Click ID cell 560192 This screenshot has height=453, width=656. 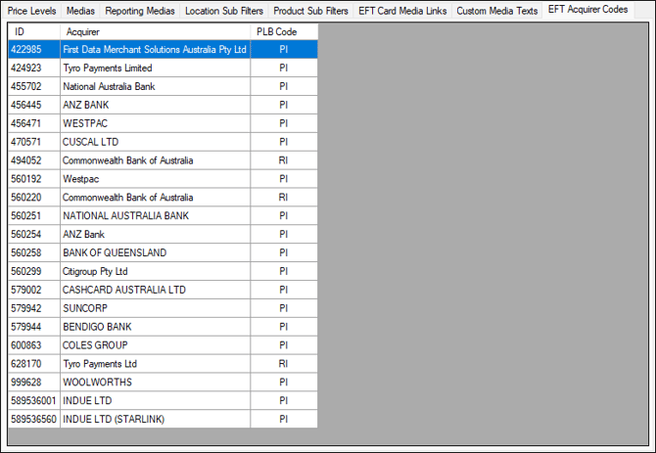pyautogui.click(x=34, y=178)
